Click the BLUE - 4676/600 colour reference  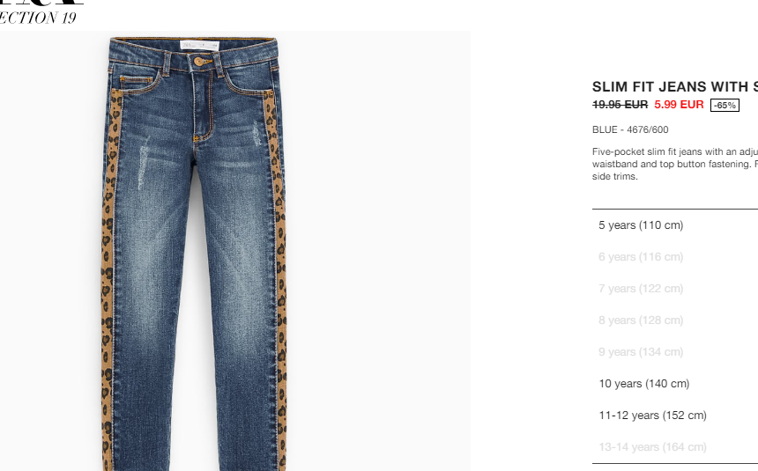(x=630, y=130)
